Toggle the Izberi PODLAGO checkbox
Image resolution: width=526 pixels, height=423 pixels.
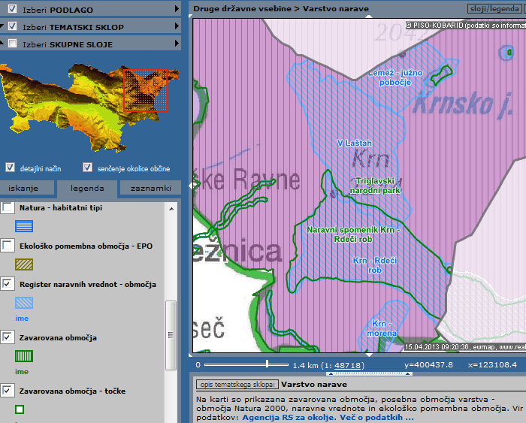coord(12,8)
